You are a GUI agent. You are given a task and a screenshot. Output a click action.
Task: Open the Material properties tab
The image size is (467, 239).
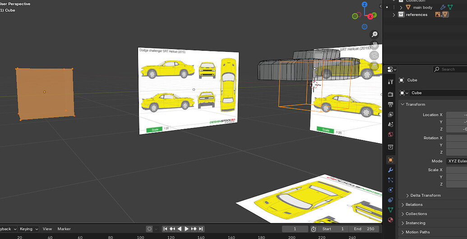(390, 220)
